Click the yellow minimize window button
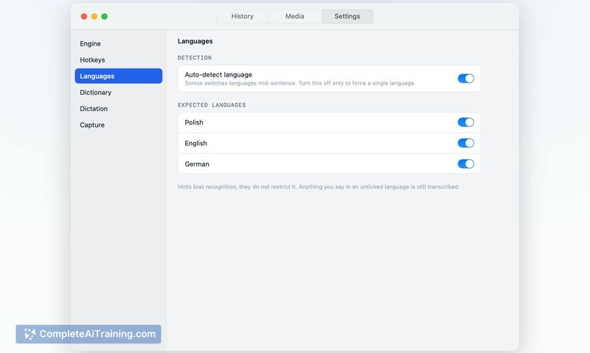This screenshot has width=590, height=353. [x=94, y=16]
